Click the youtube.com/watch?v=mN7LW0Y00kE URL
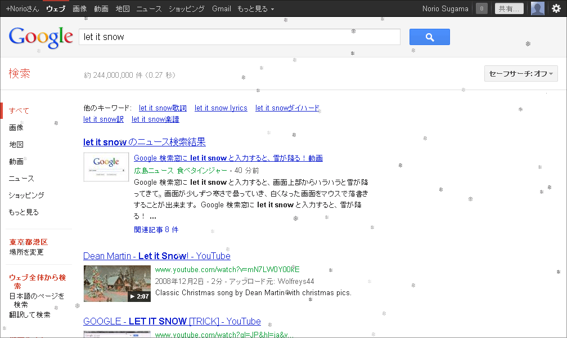The width and height of the screenshot is (567, 338). point(227,269)
